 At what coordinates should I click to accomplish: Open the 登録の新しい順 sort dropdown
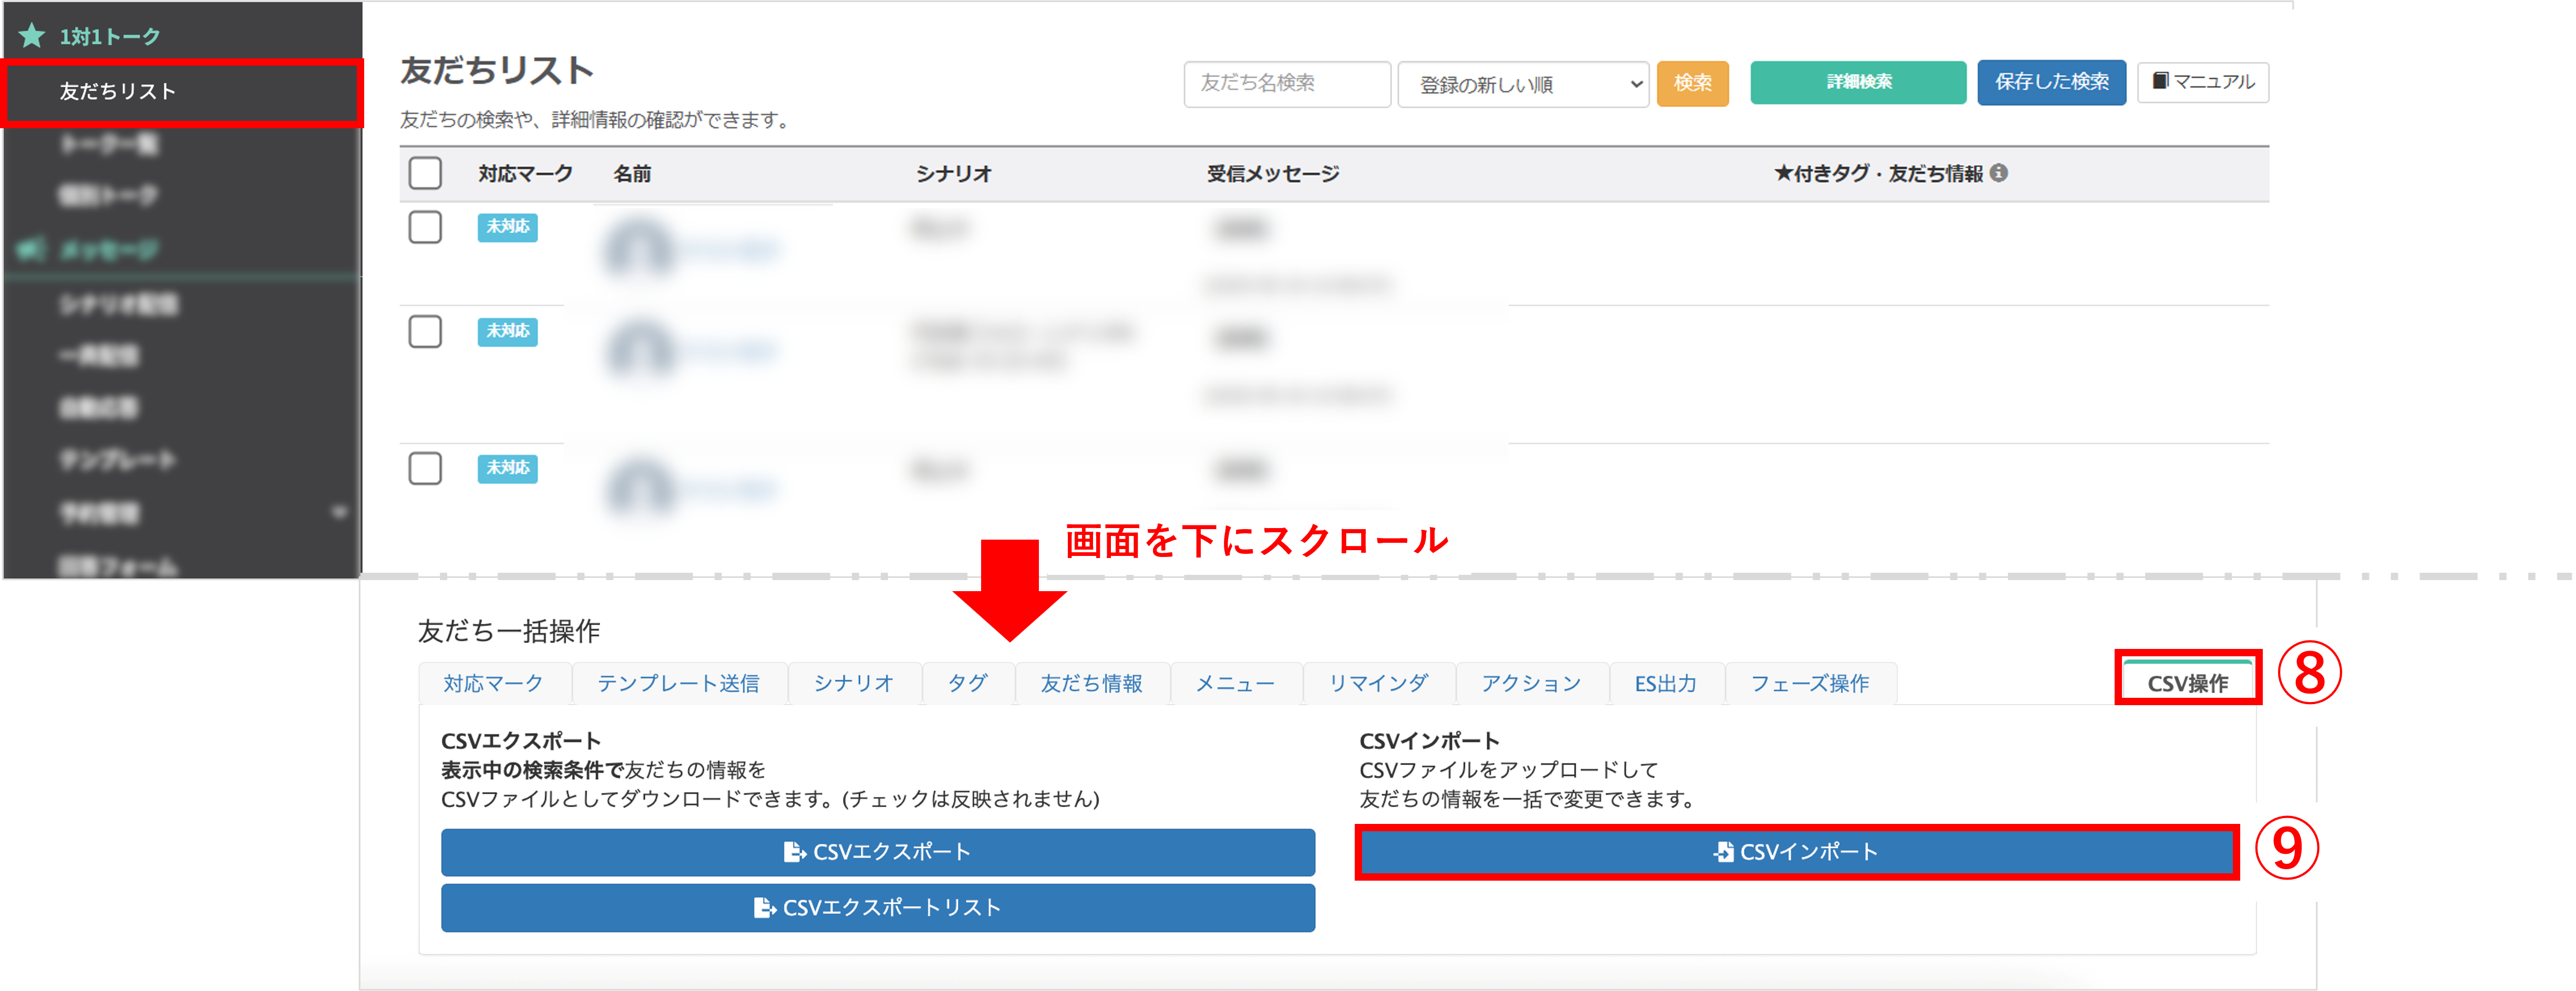coord(1522,84)
